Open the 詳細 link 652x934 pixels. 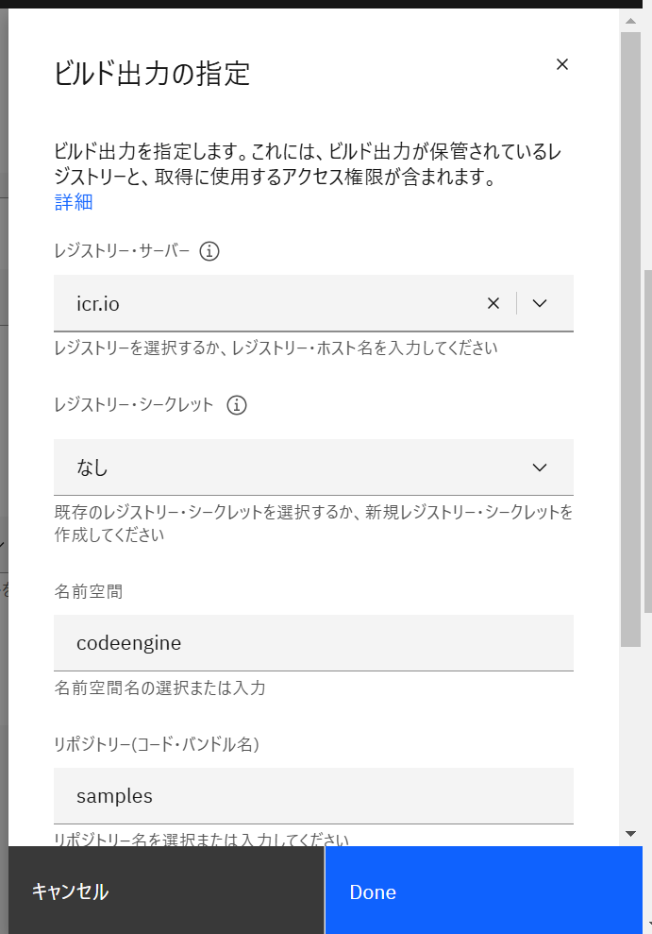click(74, 202)
